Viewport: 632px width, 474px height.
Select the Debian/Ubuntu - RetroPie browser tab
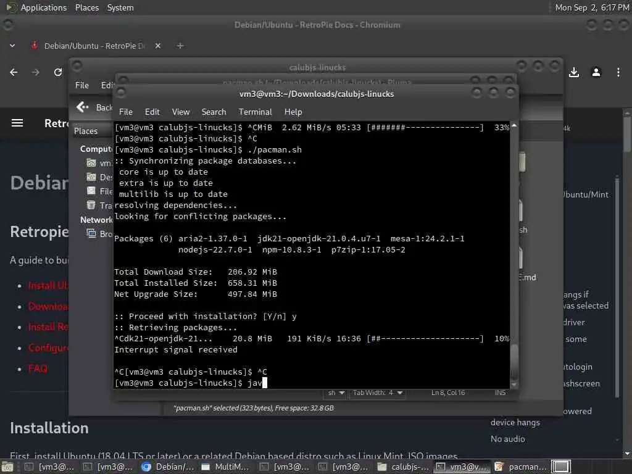94,46
